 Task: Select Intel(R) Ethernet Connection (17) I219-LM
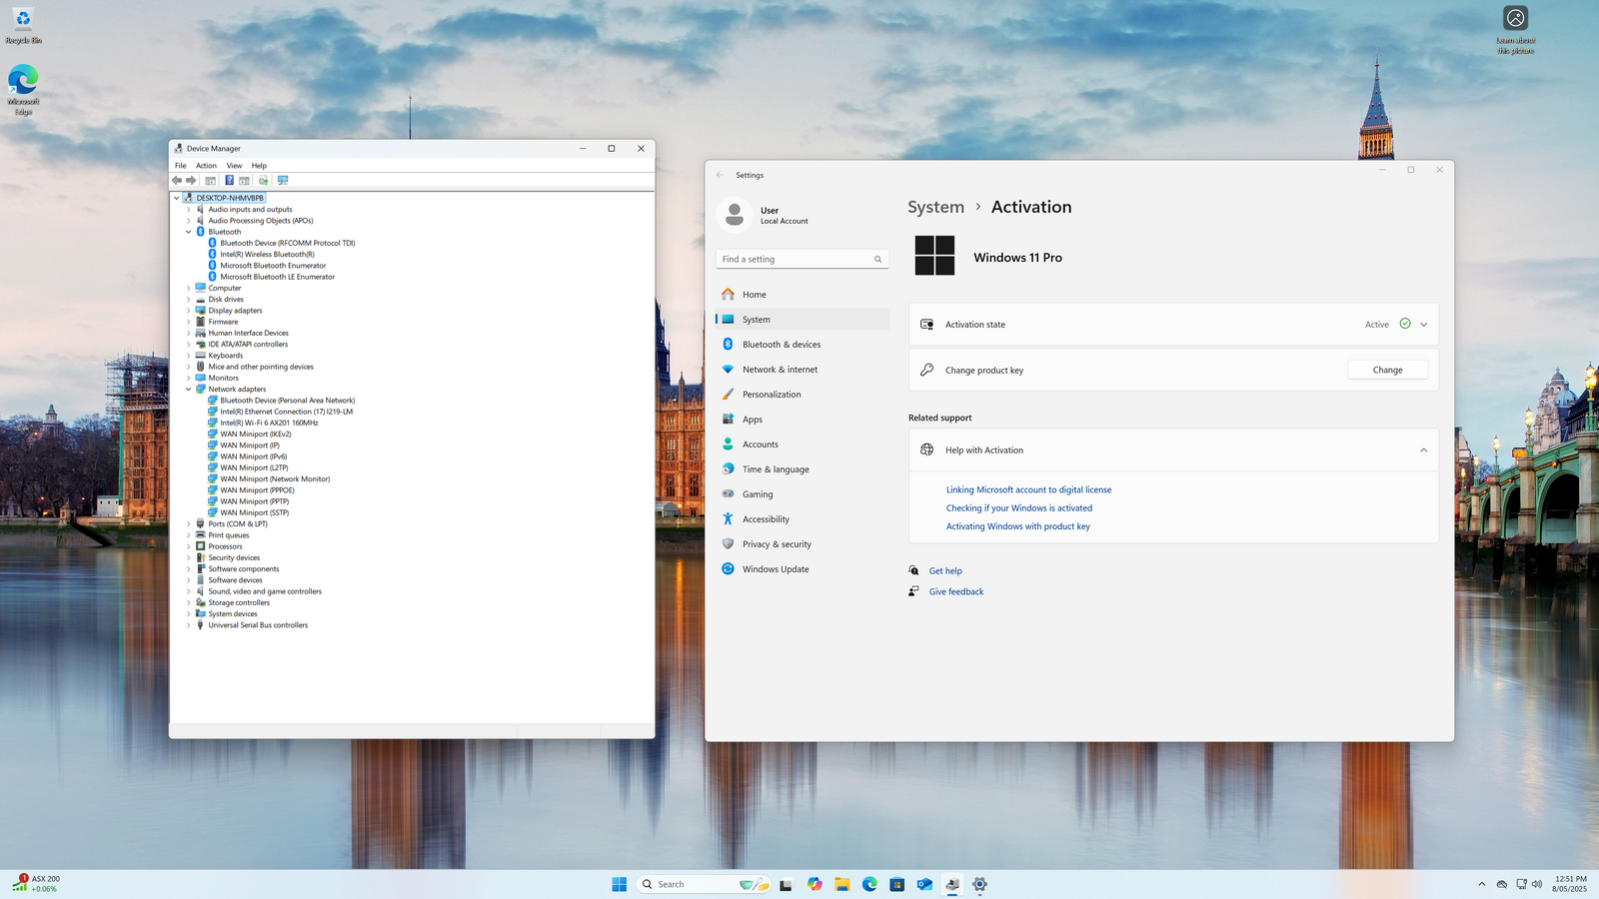(x=286, y=412)
